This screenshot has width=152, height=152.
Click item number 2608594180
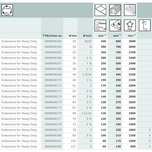click(x=53, y=135)
